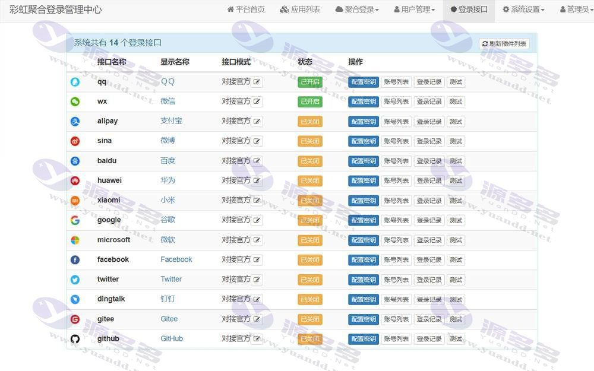
Task: Click the Xiaomi logo icon
Action: click(75, 200)
